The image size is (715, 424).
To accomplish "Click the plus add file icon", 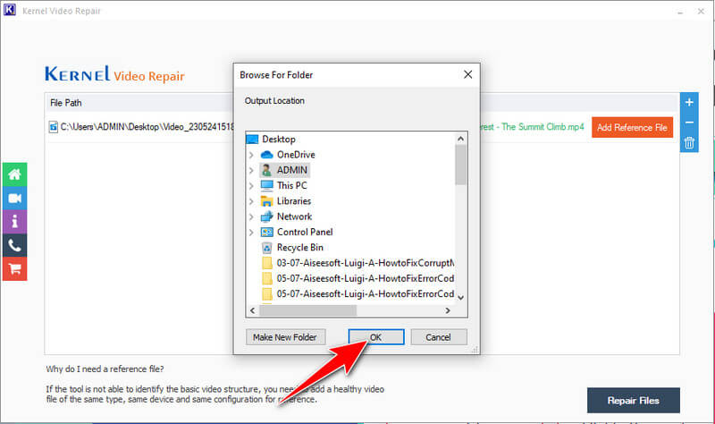I will click(x=689, y=102).
